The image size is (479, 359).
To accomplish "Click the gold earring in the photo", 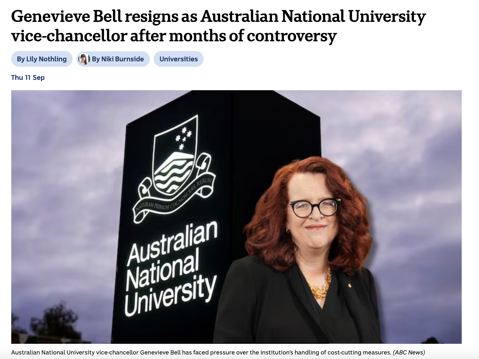I will click(x=287, y=231).
